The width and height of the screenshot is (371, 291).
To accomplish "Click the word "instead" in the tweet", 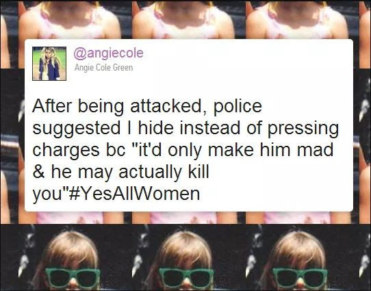I will click(x=210, y=127).
